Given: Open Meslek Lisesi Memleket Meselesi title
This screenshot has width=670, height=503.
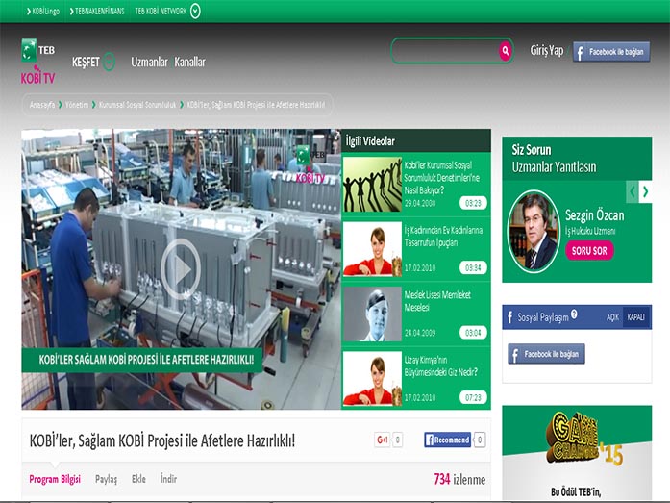Looking at the screenshot, I should point(437,301).
